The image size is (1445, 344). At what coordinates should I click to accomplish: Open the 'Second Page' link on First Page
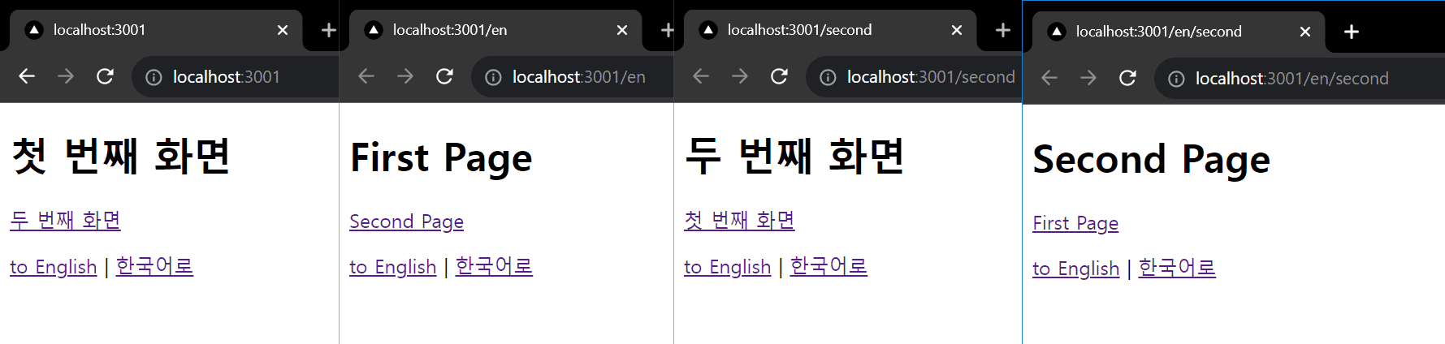(x=406, y=221)
